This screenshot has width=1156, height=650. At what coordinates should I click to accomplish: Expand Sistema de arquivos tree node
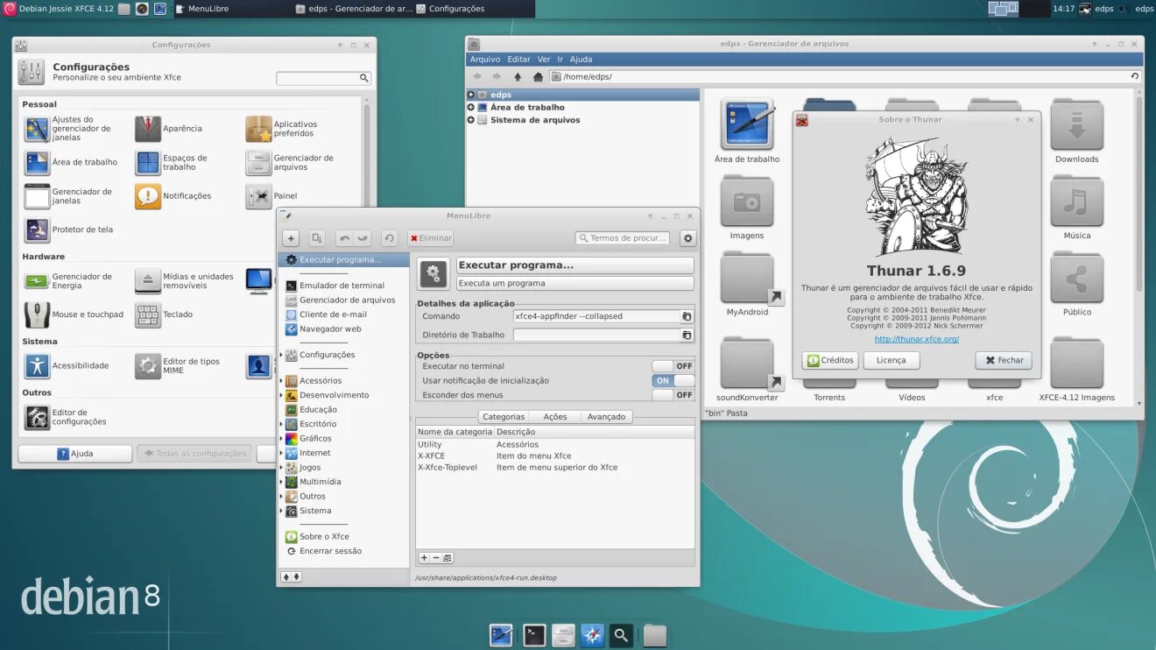pos(471,120)
